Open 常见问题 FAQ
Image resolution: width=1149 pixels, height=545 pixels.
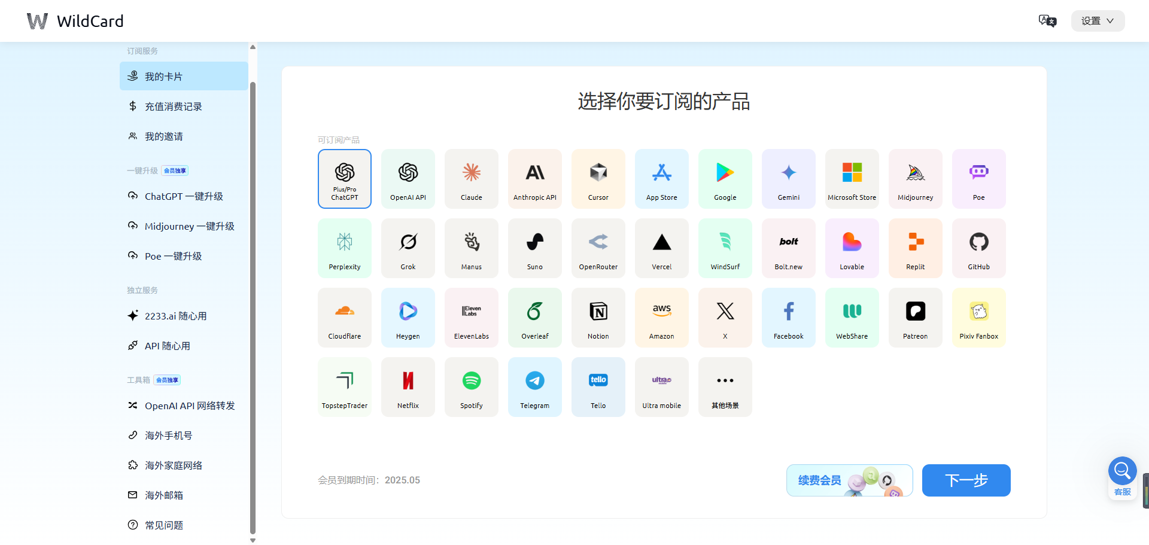coord(184,525)
